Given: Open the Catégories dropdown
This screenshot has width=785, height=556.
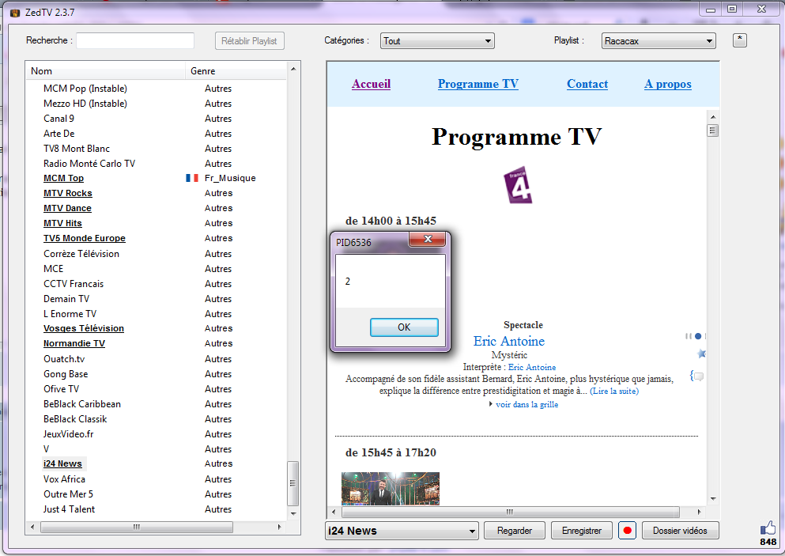Looking at the screenshot, I should coord(436,41).
